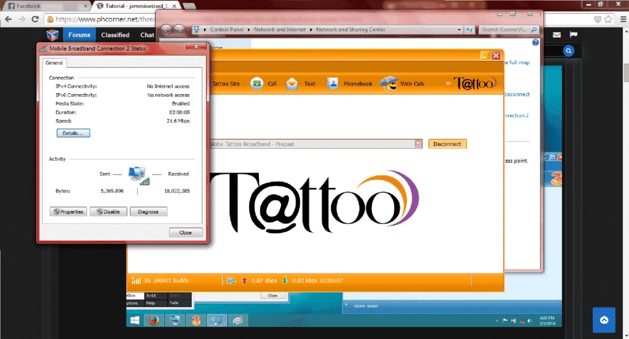Click the Diagnose button
This screenshot has height=339, width=629.
(149, 212)
